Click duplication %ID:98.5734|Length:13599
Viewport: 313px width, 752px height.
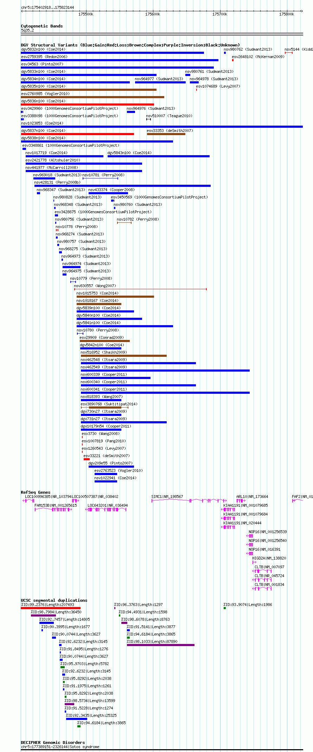(70, 704)
